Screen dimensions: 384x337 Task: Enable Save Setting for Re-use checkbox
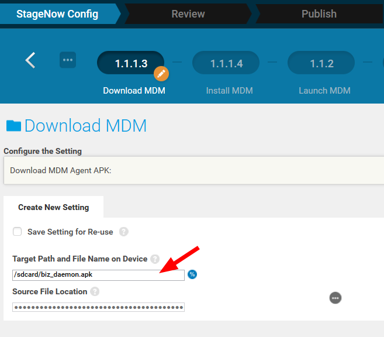tap(17, 231)
